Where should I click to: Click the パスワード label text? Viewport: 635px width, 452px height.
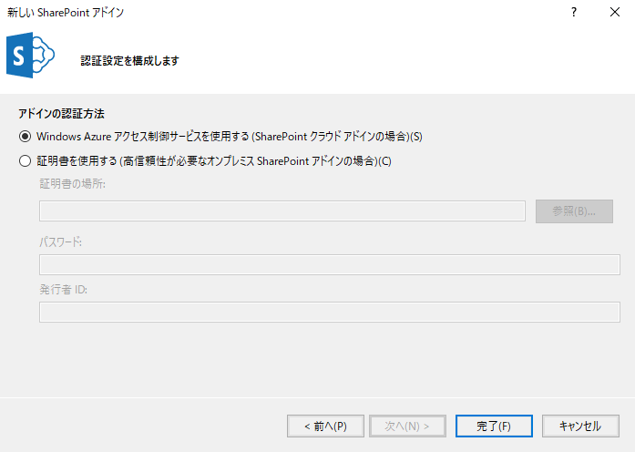point(61,241)
